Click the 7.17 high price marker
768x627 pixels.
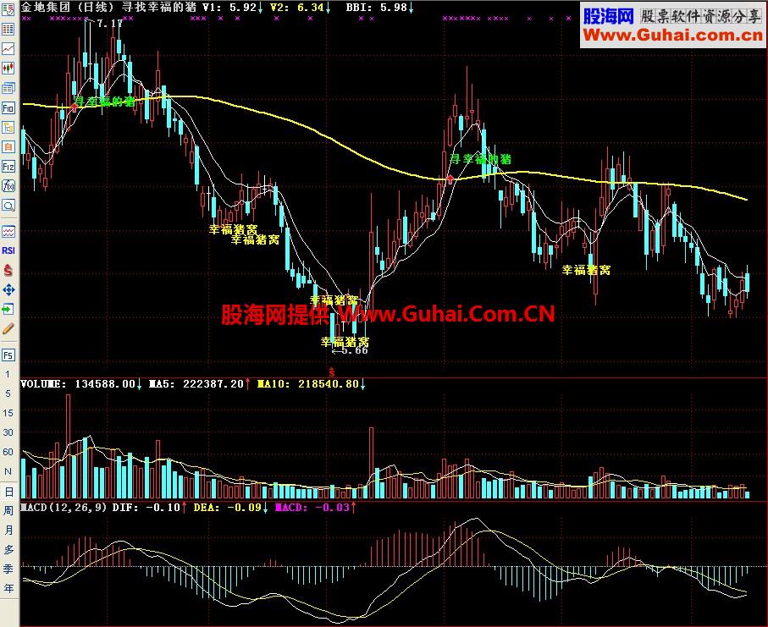[108, 23]
